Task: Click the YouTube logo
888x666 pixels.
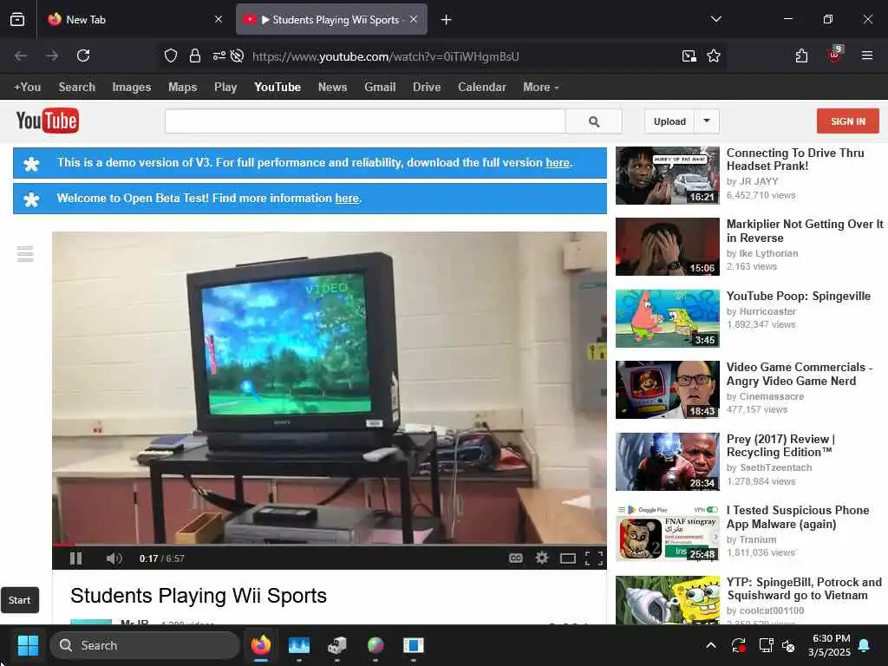Action: [x=48, y=121]
